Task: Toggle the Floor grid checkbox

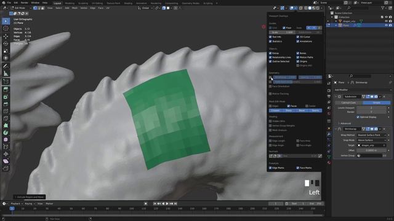Action: pyautogui.click(x=284, y=28)
